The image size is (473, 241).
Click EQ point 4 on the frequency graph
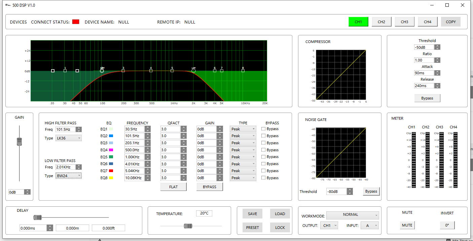[151, 71]
